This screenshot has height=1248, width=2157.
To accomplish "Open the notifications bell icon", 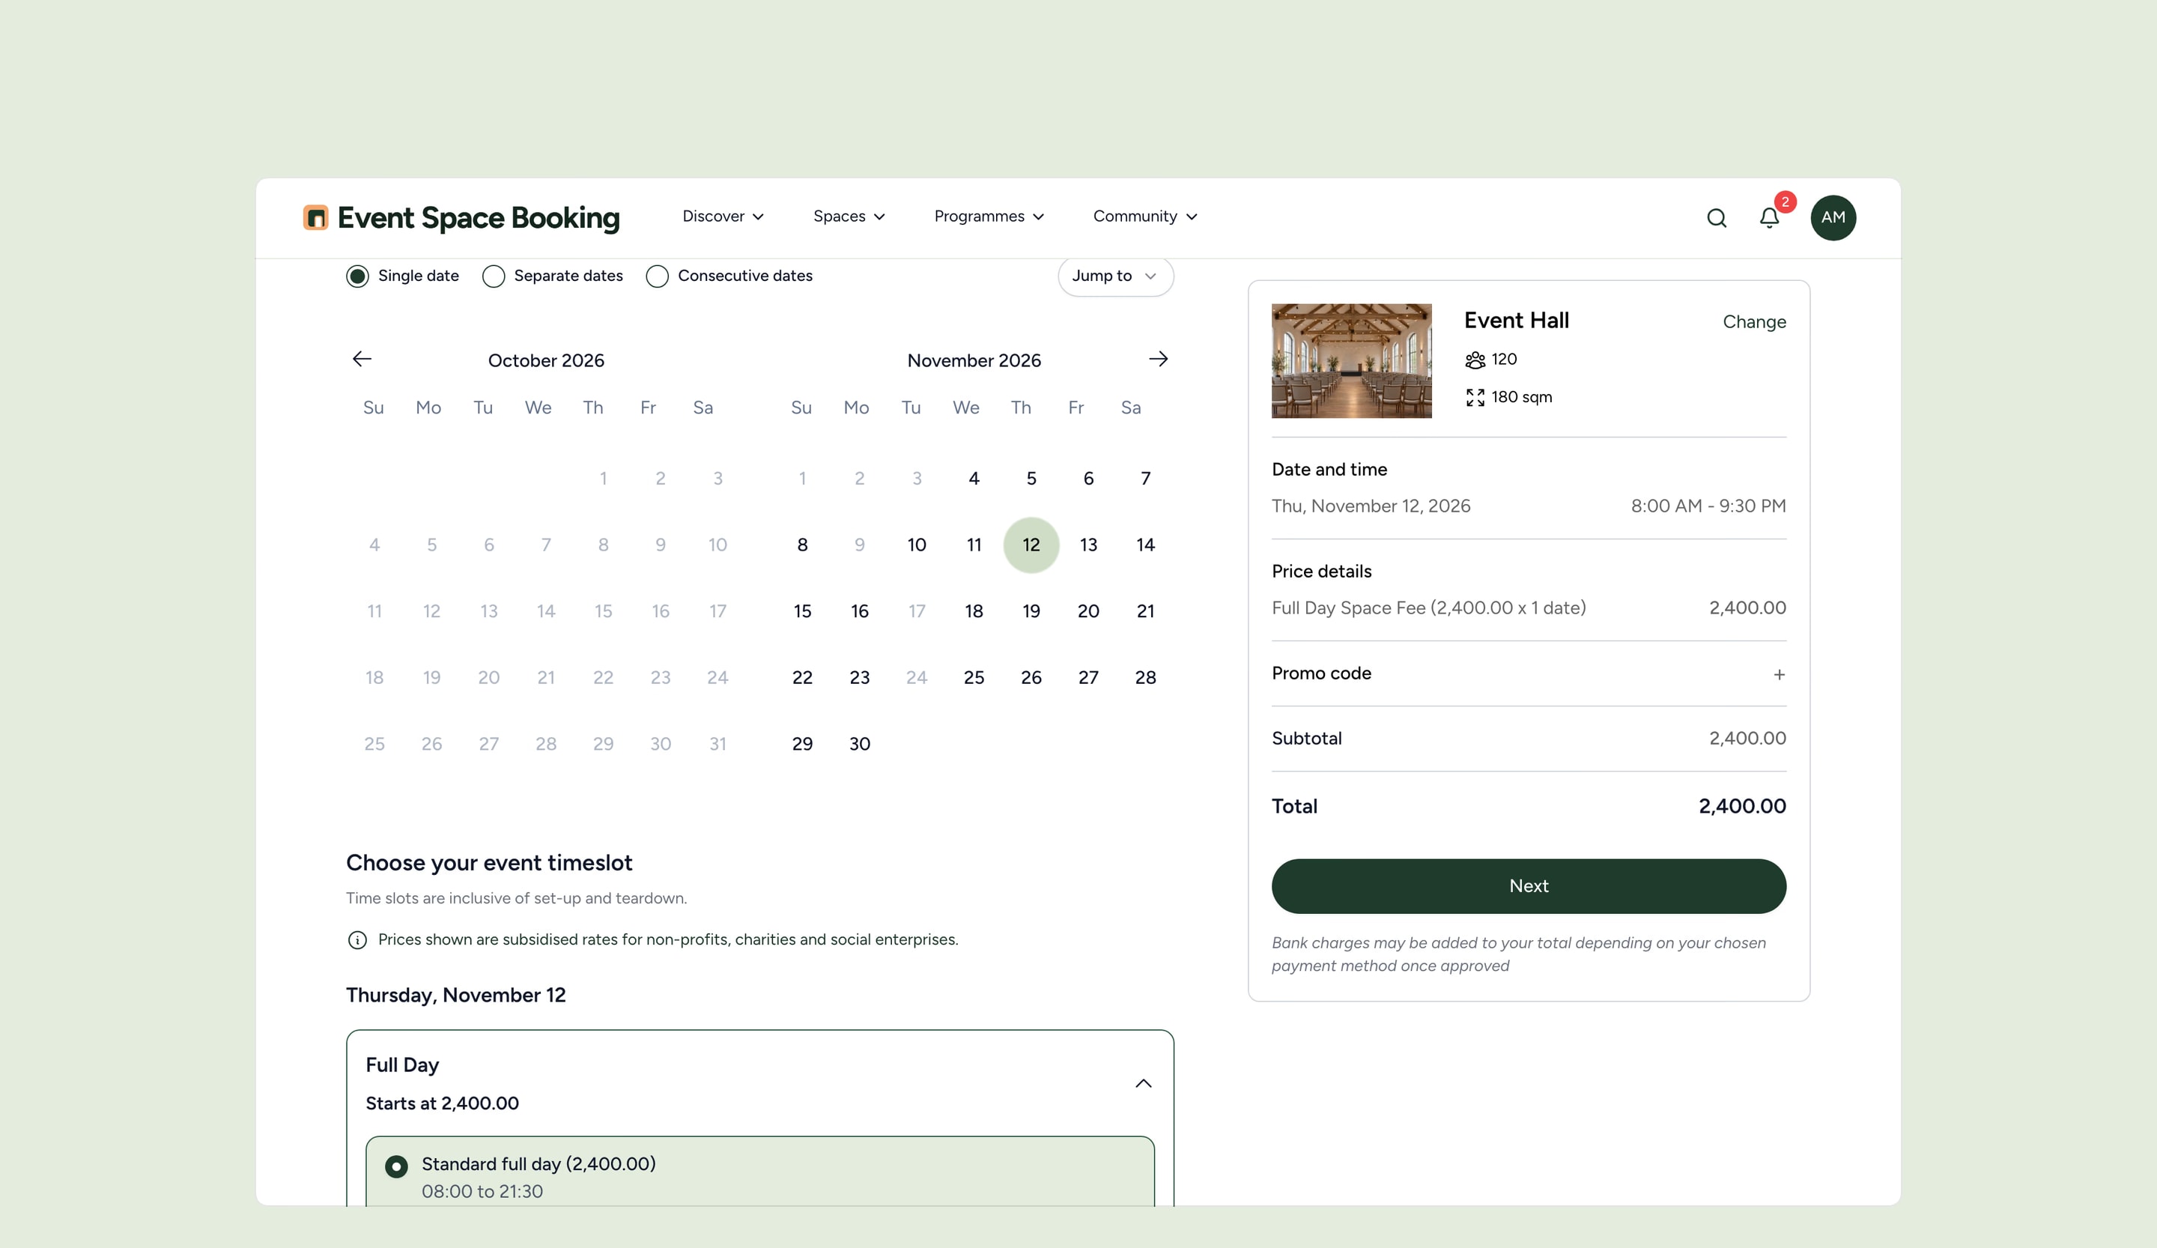I will click(x=1769, y=218).
